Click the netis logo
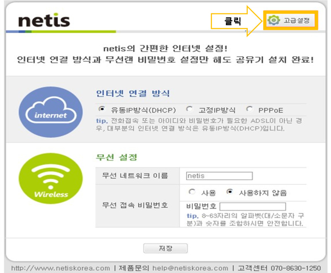331x273 pixels. pos(44,20)
